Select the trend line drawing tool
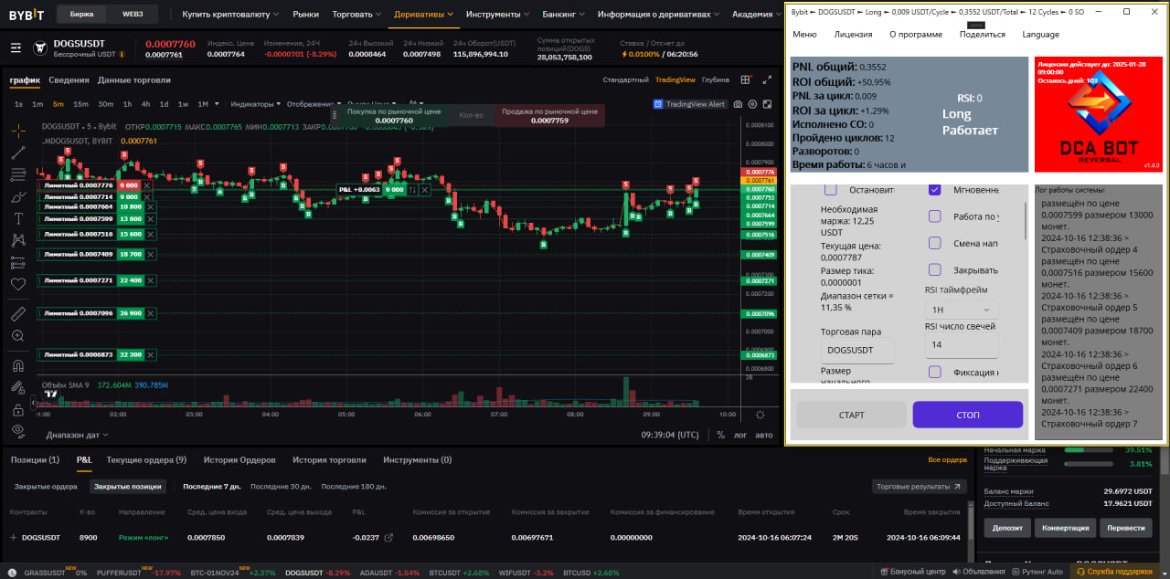This screenshot has height=579, width=1170. (x=18, y=153)
